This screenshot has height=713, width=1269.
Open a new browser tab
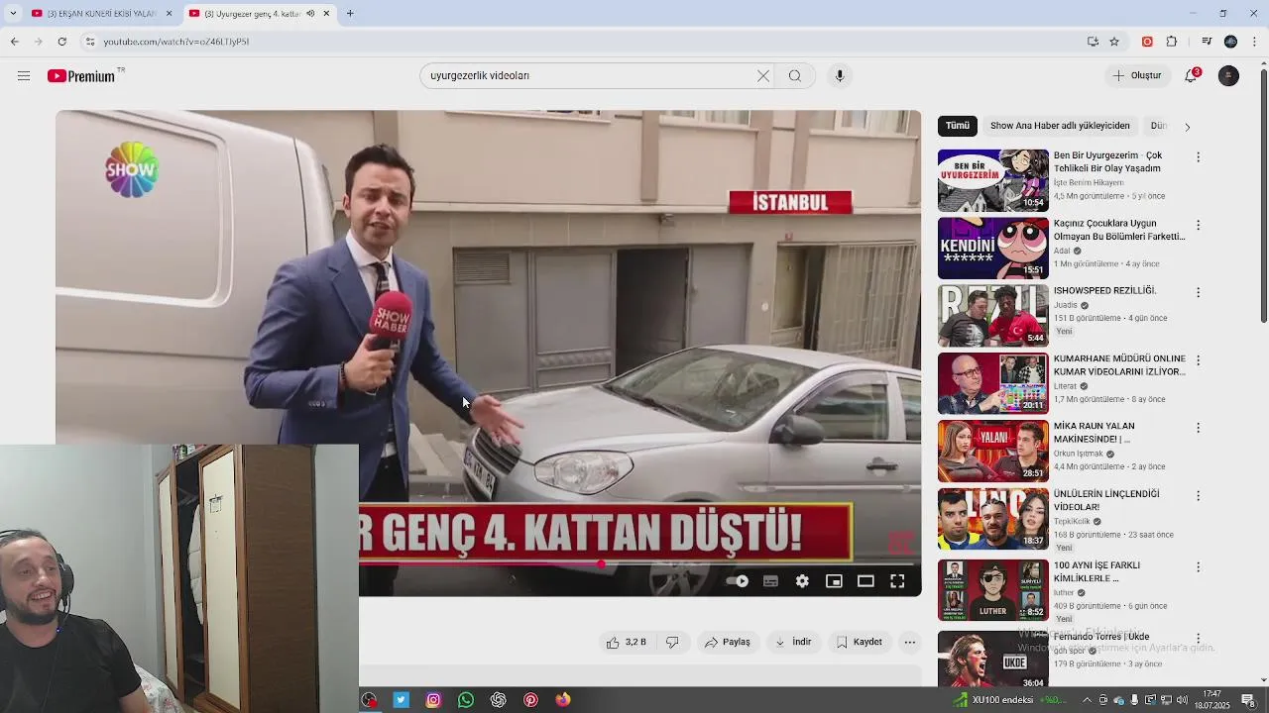(350, 14)
